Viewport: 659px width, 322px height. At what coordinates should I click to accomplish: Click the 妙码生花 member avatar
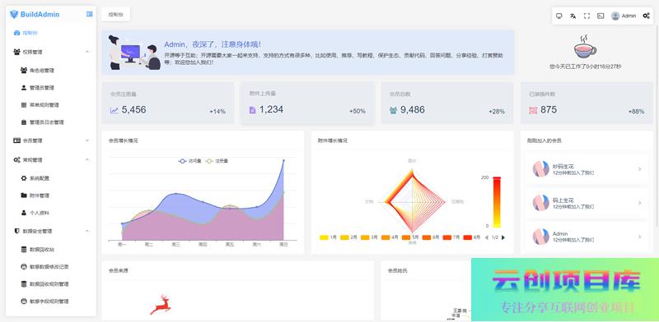541,169
